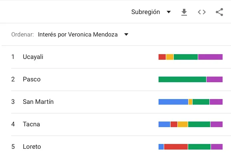Viewport: 231px width, 158px height.
Task: Open sort option Interés por Veronica Mendoza
Action: point(78,34)
